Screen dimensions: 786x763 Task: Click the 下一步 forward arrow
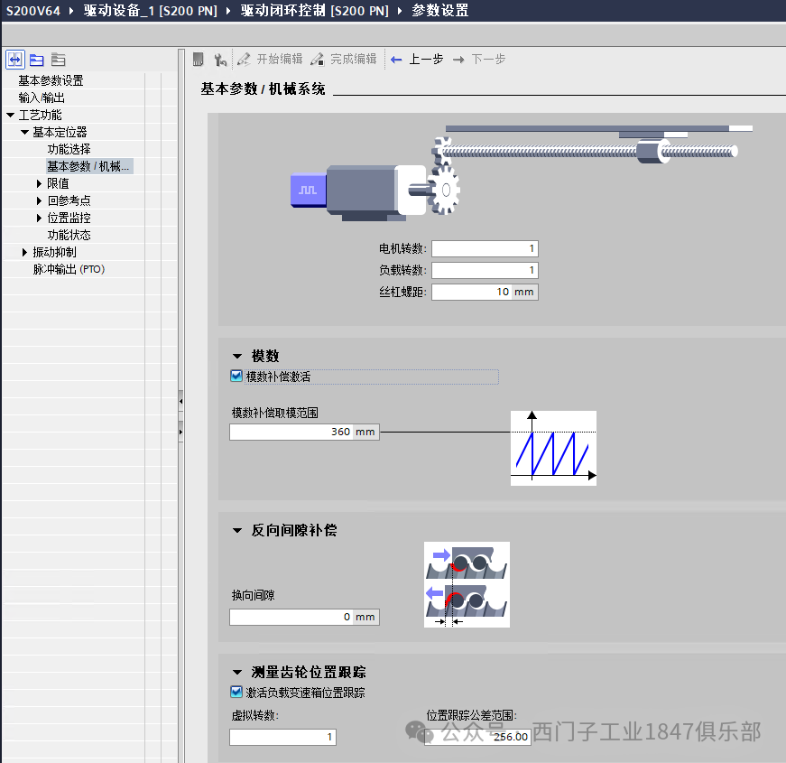click(458, 60)
